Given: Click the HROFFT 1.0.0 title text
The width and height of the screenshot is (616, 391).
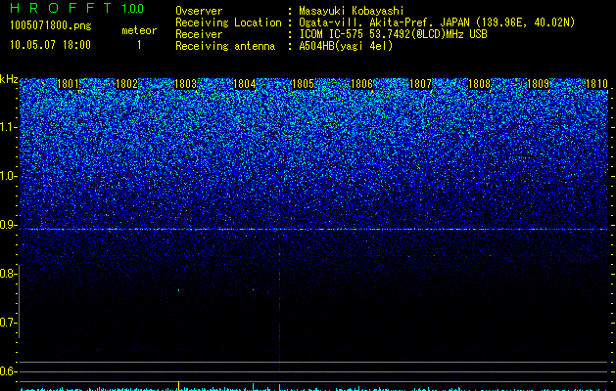Looking at the screenshot, I should click(x=77, y=8).
